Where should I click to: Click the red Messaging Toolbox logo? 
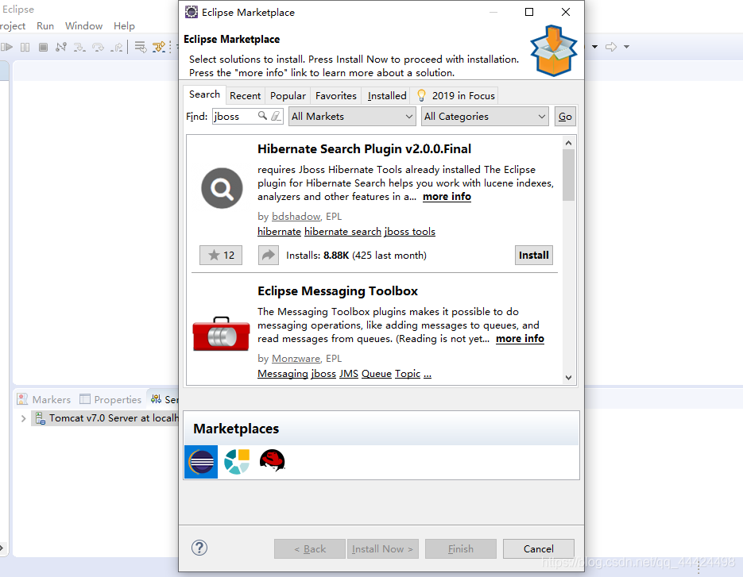(x=221, y=333)
